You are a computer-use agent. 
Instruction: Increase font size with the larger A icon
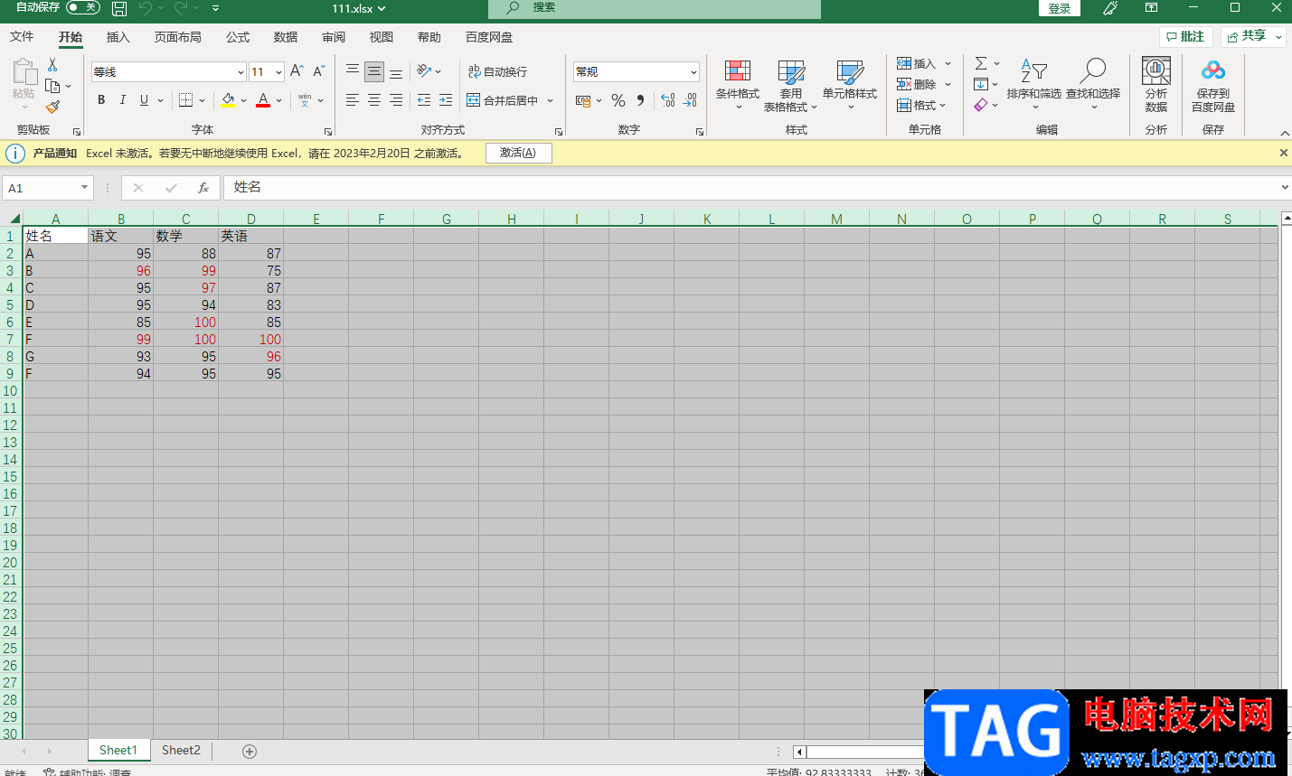[x=297, y=71]
